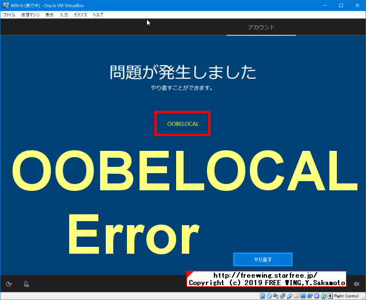This screenshot has width=366, height=300.
Task: Open the 入力 menu
Action: [63, 15]
